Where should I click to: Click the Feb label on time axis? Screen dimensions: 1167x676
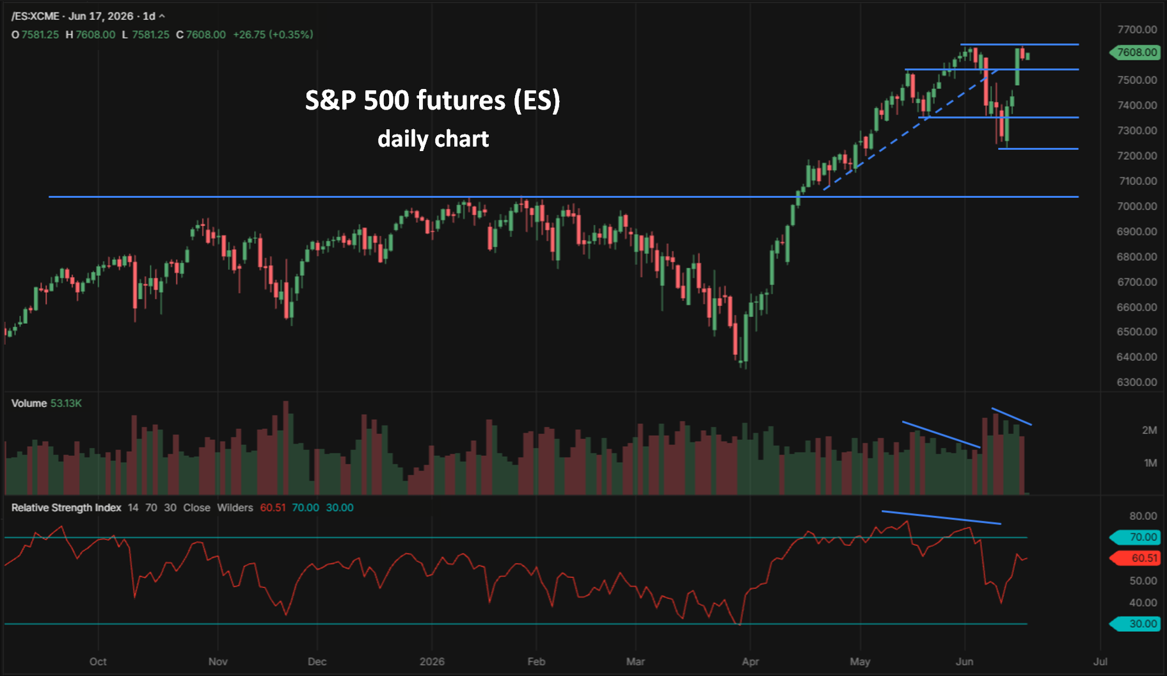pyautogui.click(x=536, y=662)
